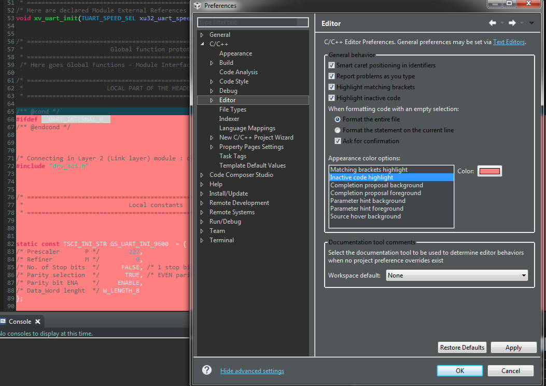Image resolution: width=546 pixels, height=386 pixels.
Task: Close the Console tab with the X icon
Action: pyautogui.click(x=38, y=322)
